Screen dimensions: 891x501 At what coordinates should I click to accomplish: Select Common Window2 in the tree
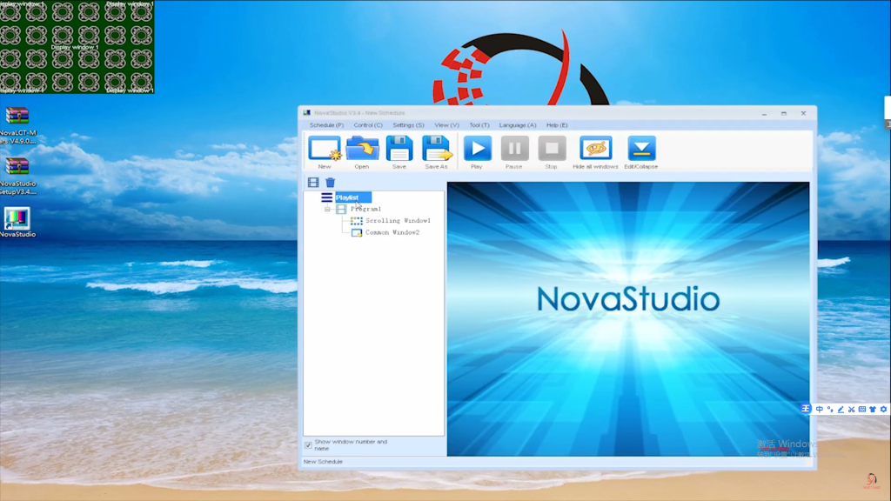(392, 232)
